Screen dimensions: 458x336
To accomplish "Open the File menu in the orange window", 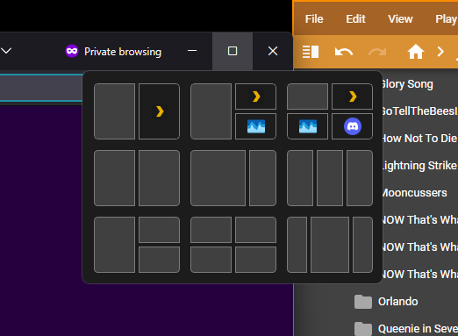I will [x=314, y=19].
